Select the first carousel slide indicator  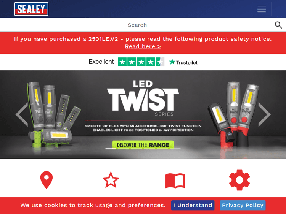click(x=111, y=149)
